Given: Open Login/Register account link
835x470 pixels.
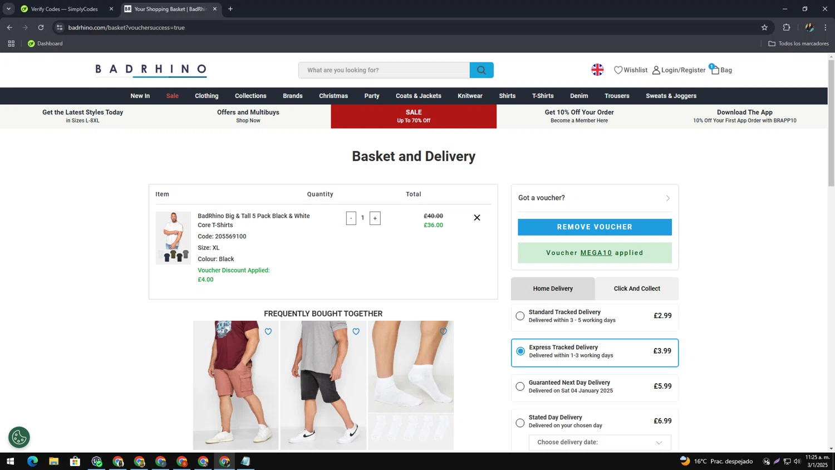Looking at the screenshot, I should pos(679,70).
